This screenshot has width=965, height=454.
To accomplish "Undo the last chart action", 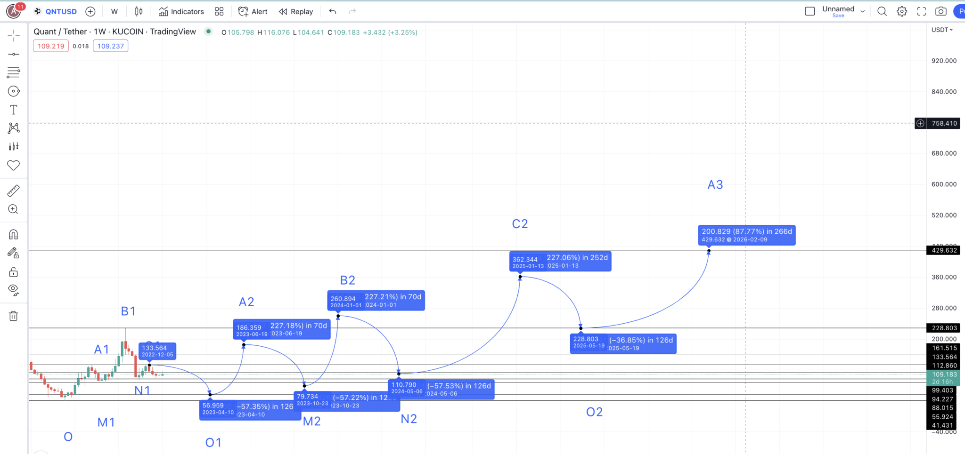I will (x=333, y=11).
